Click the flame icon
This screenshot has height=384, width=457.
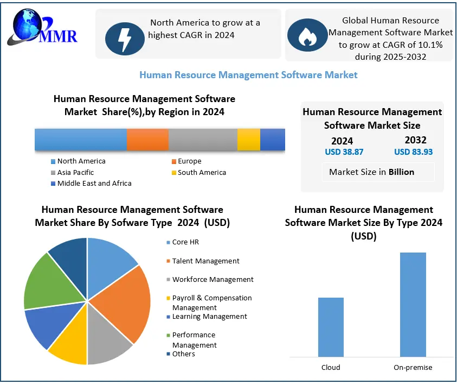pos(307,33)
